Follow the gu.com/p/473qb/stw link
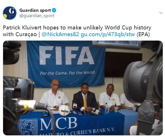The width and height of the screenshot is (165, 137). pyautogui.click(x=108, y=34)
